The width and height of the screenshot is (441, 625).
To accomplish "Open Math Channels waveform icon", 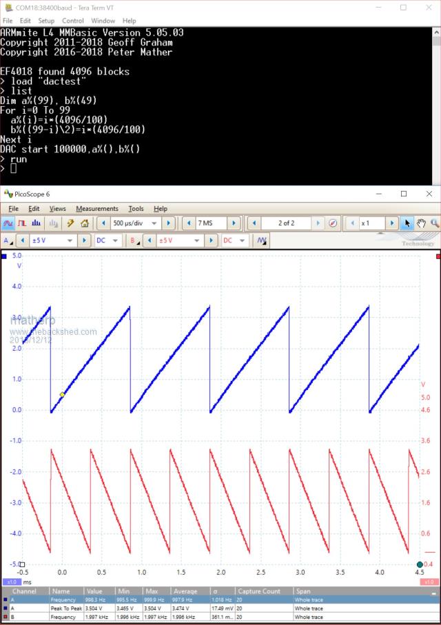I will coord(262,240).
